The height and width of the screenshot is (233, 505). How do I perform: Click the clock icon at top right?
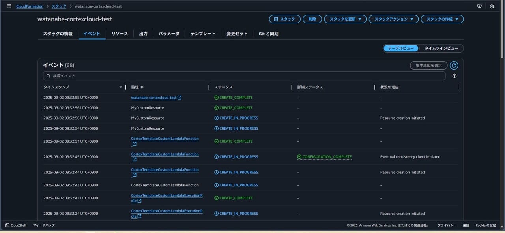tap(492, 6)
